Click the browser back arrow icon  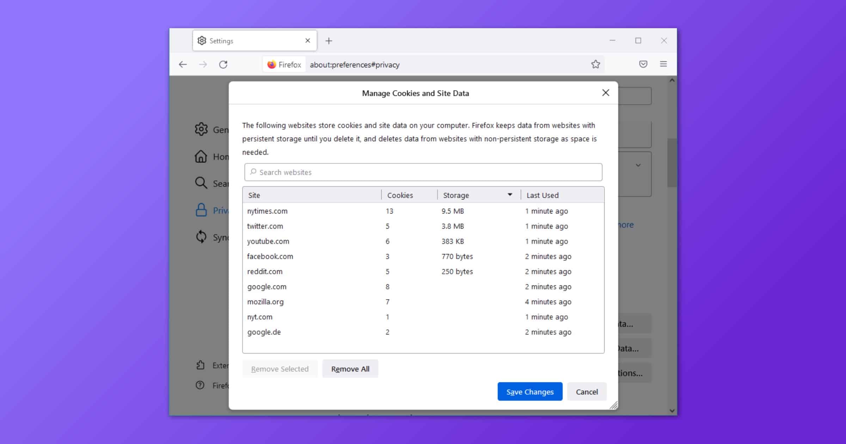tap(183, 64)
